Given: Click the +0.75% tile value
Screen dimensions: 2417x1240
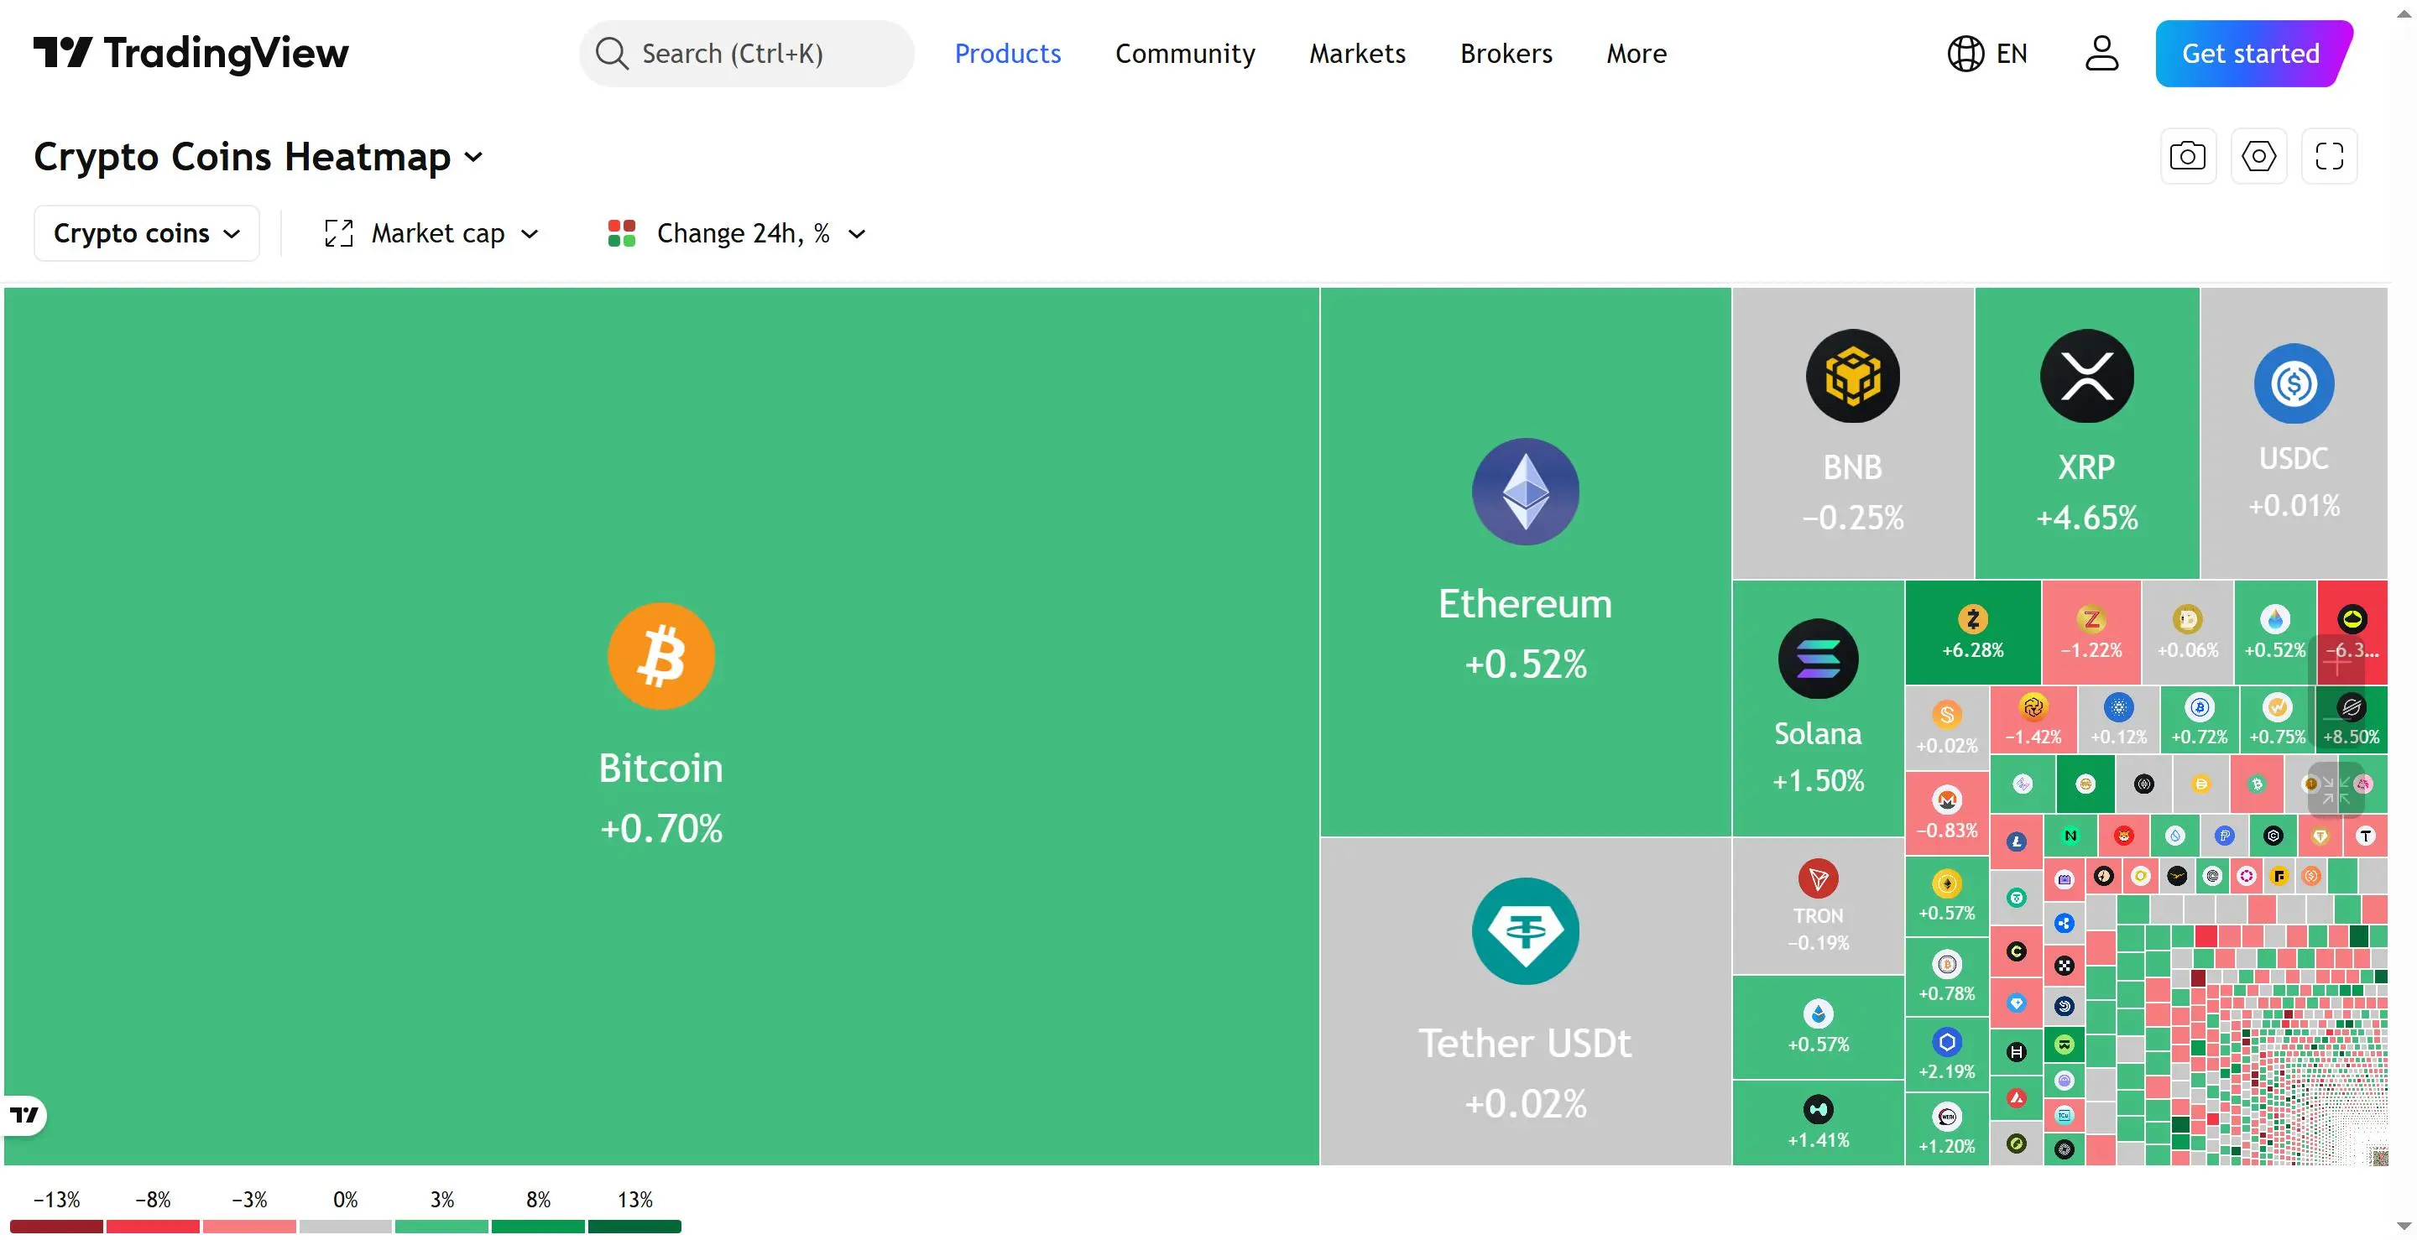Looking at the screenshot, I should pyautogui.click(x=2277, y=737).
